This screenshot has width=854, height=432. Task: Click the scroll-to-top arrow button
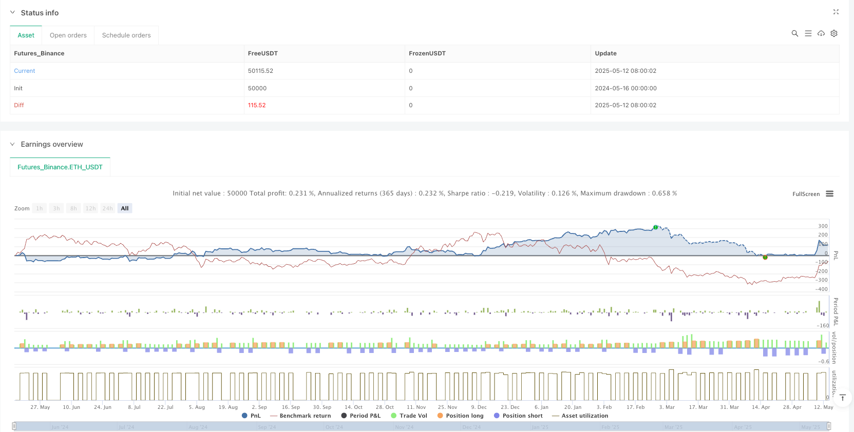tap(842, 398)
